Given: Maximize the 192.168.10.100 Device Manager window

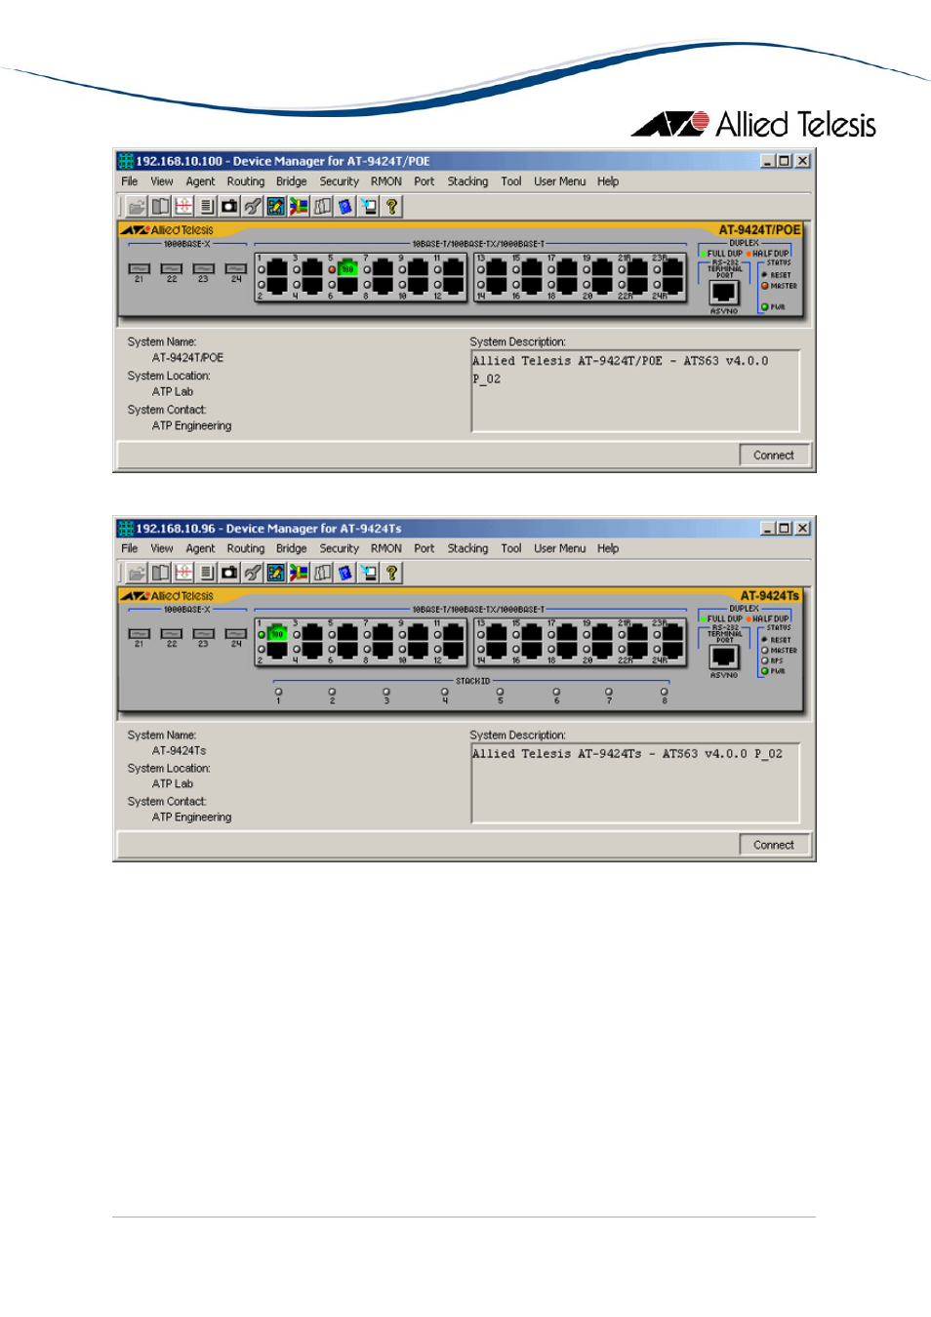Looking at the screenshot, I should pos(785,161).
